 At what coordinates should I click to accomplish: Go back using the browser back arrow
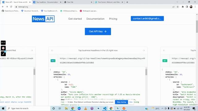(3, 7)
